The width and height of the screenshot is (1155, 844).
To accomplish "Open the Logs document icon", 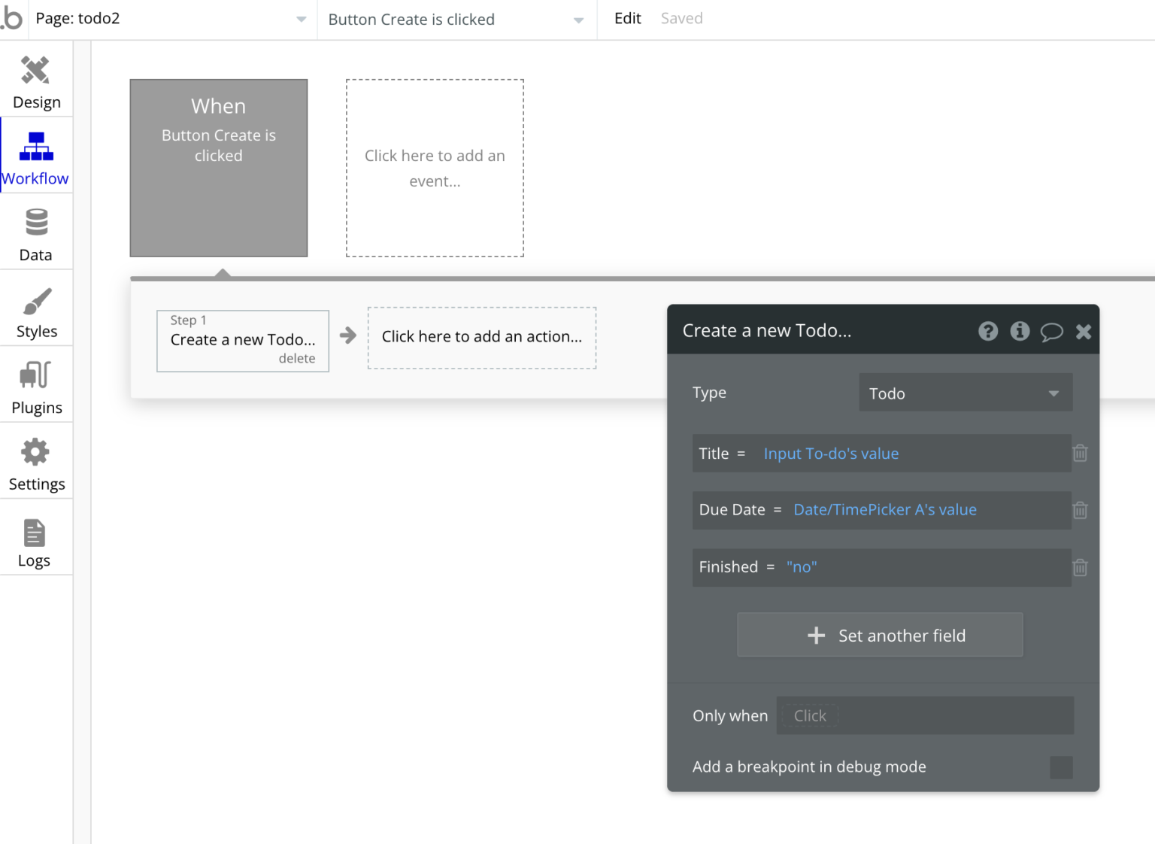I will [x=35, y=533].
